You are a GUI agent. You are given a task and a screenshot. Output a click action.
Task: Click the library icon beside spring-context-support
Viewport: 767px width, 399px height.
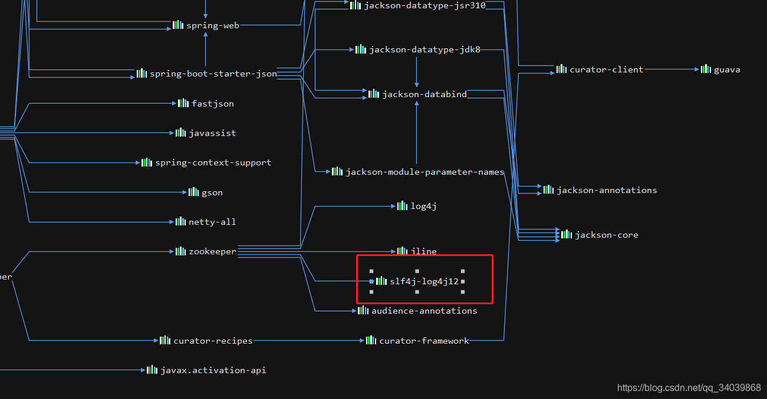[x=147, y=162]
